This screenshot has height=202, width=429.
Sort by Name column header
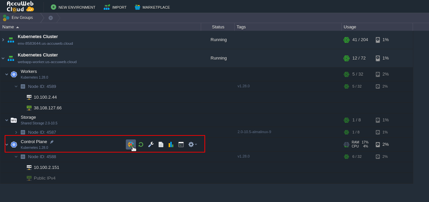(x=100, y=27)
